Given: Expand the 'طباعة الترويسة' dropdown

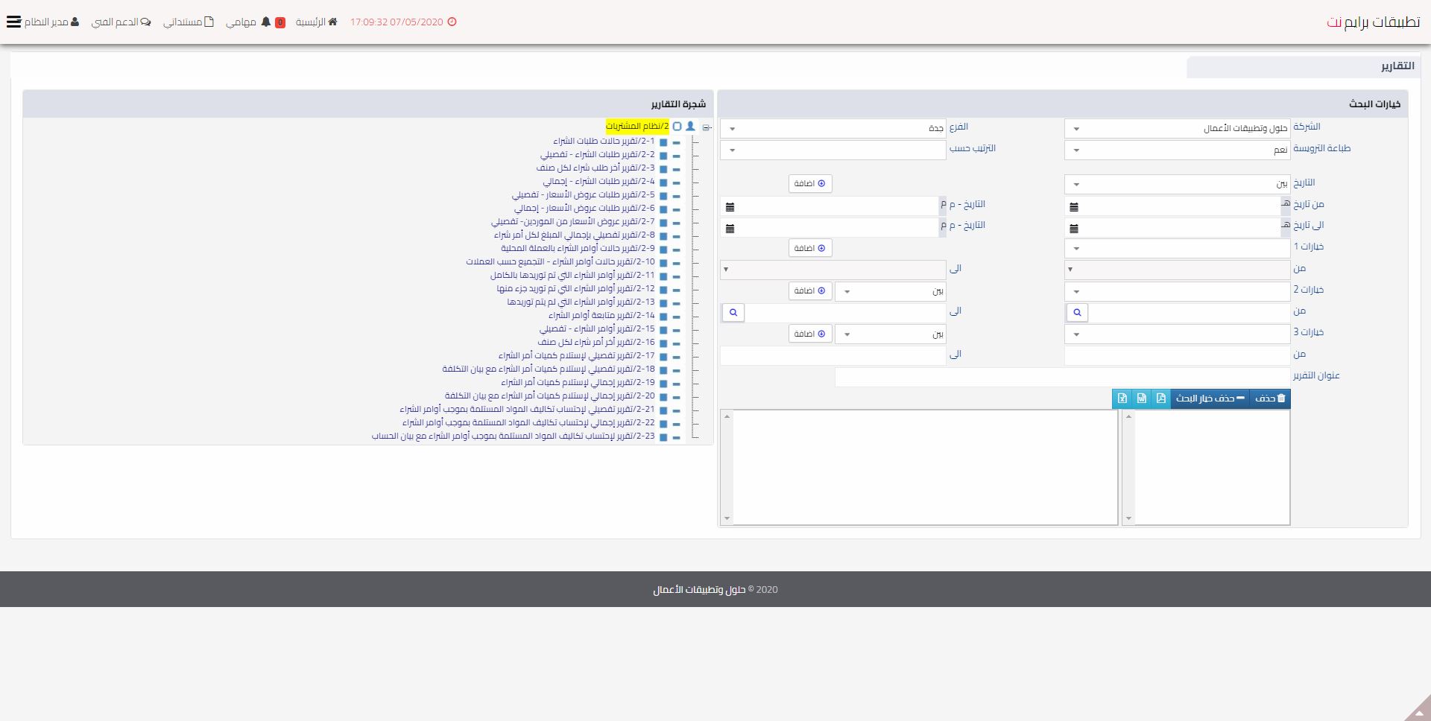Looking at the screenshot, I should [1177, 150].
